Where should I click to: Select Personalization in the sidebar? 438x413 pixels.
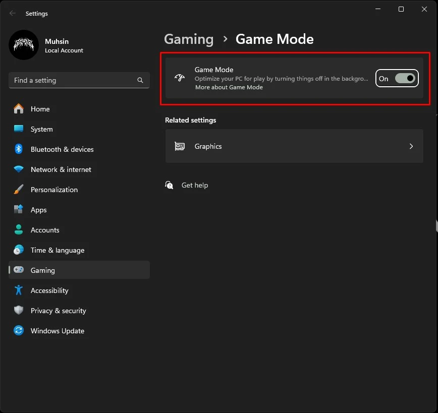coord(79,190)
